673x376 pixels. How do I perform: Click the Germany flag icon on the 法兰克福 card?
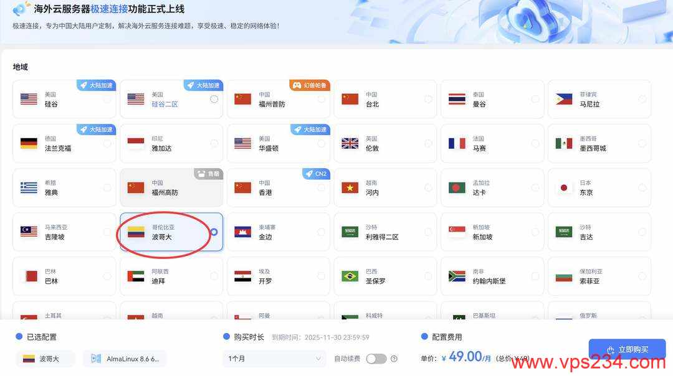28,143
